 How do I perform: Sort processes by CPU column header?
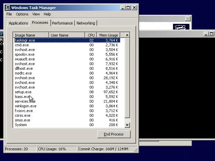(91, 35)
